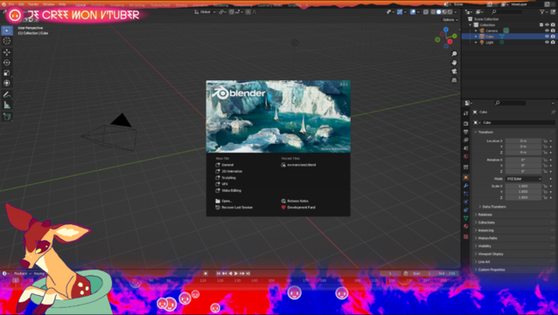This screenshot has height=315, width=558.
Task: Select the Move tool
Action: pos(7,52)
